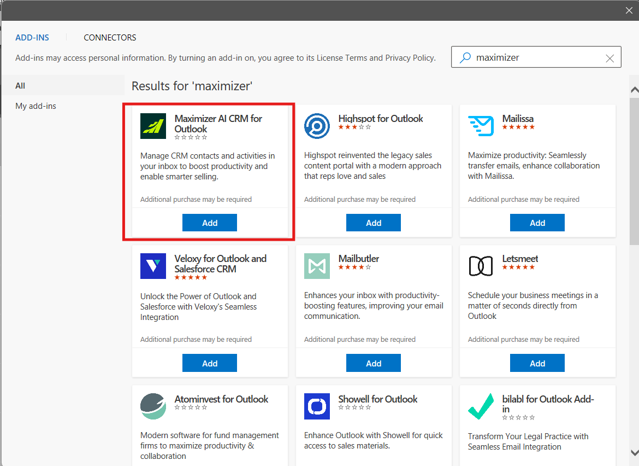The height and width of the screenshot is (466, 639).
Task: Click the Showell star rating
Action: (x=354, y=407)
